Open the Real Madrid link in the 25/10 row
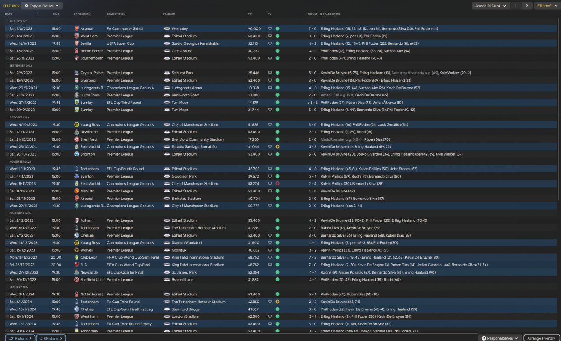Image resolution: width=561 pixels, height=341 pixels. coord(90,147)
